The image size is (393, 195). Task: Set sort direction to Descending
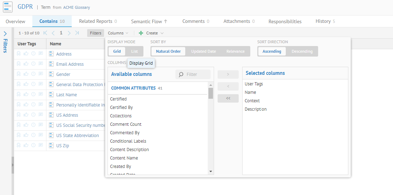pos(302,51)
